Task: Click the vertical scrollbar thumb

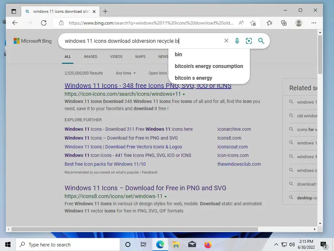Action: tap(320, 55)
